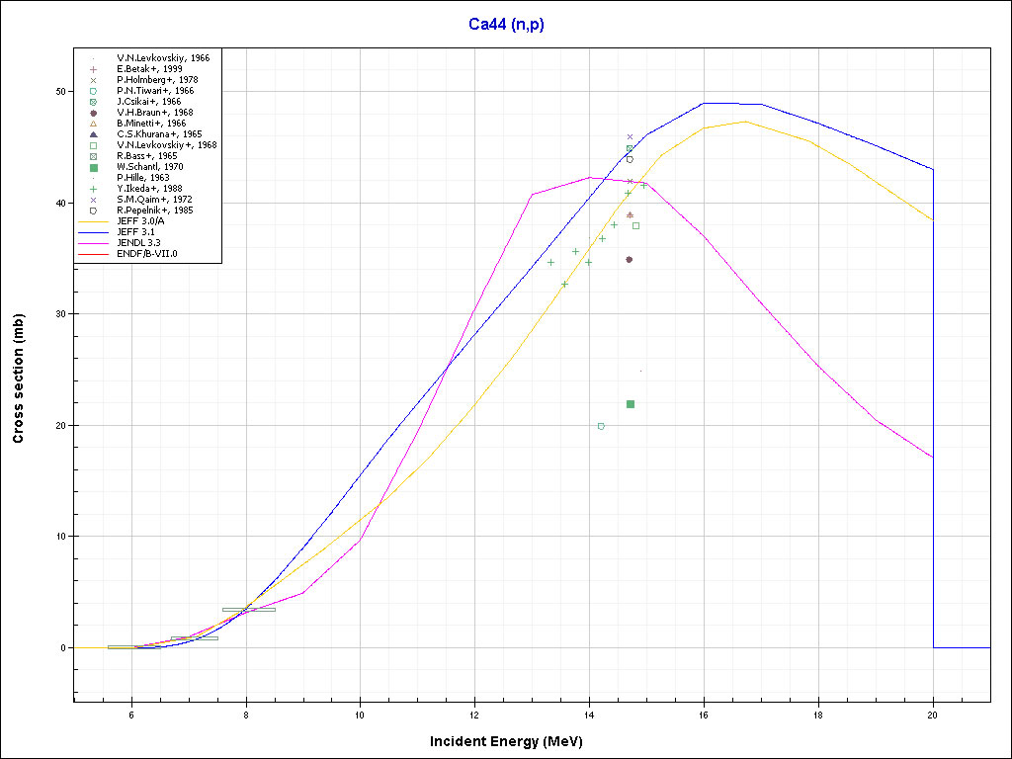Click the P.N.Tiwari+ 1966 legend symbol
This screenshot has width=1012, height=759.
pos(92,91)
